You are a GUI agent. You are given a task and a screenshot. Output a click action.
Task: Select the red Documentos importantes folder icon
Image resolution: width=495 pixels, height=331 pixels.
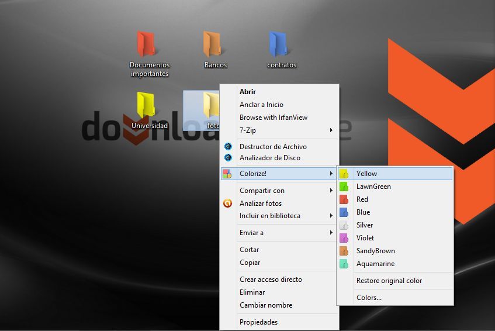(146, 44)
